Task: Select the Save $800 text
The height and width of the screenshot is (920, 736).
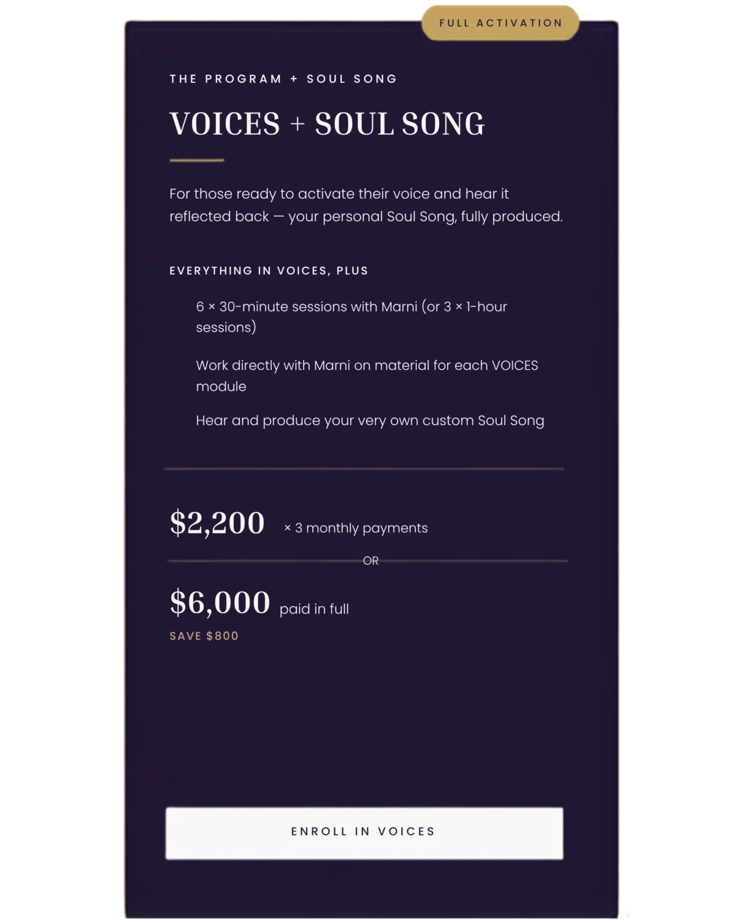Action: (x=204, y=636)
